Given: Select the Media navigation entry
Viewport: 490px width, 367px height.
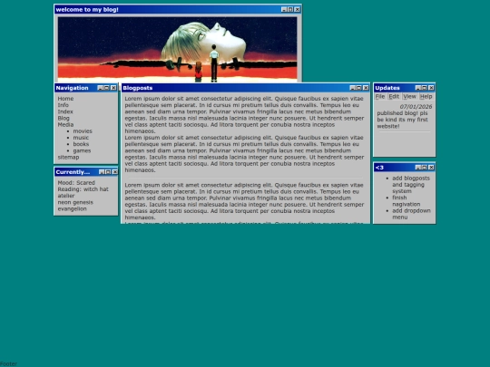Looking at the screenshot, I should (65, 124).
